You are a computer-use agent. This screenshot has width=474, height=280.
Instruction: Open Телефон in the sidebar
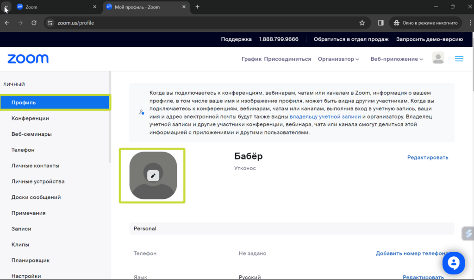[x=23, y=150]
